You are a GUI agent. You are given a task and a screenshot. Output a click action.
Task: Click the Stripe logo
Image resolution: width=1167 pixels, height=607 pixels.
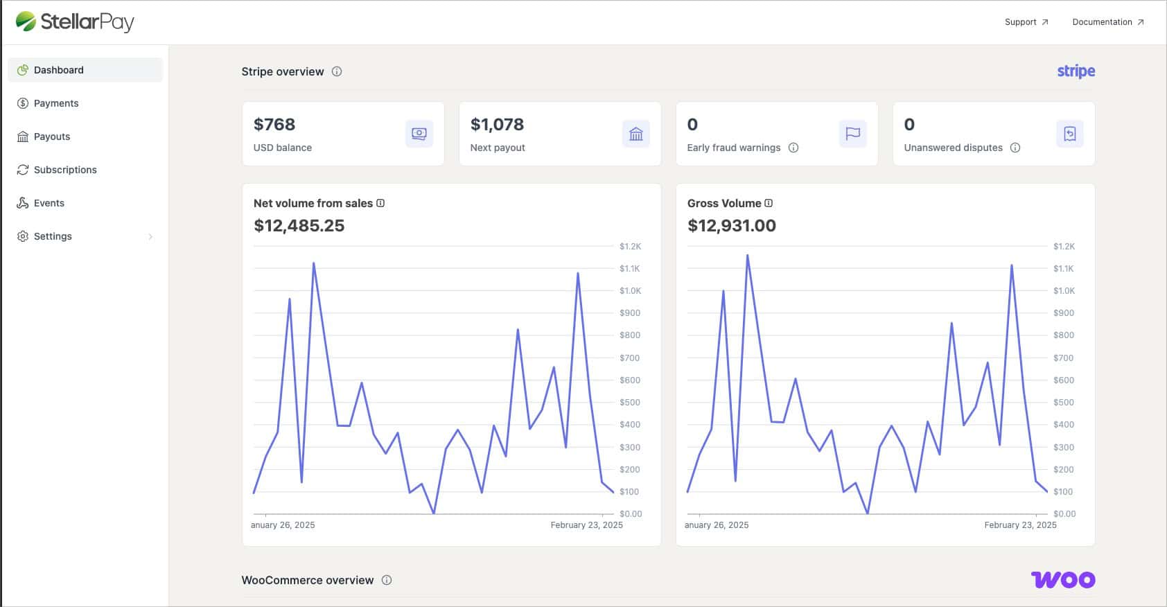pyautogui.click(x=1076, y=71)
